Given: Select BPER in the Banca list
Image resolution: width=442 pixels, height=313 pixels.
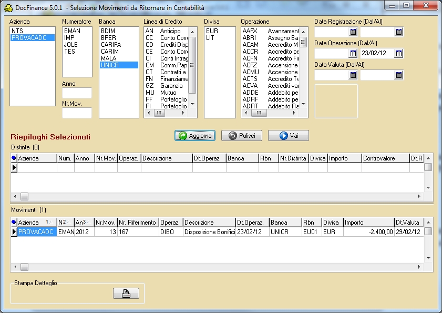Looking at the screenshot, I should [x=108, y=38].
